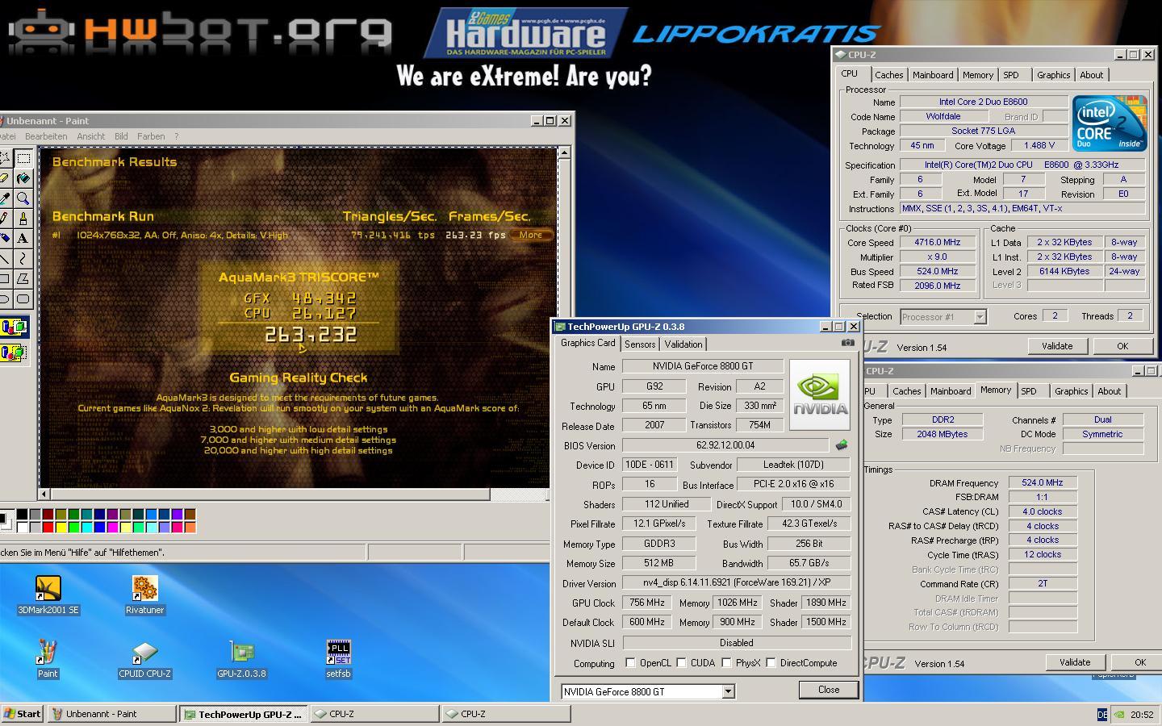Select the transparent selection mode option in Paint

coord(14,353)
